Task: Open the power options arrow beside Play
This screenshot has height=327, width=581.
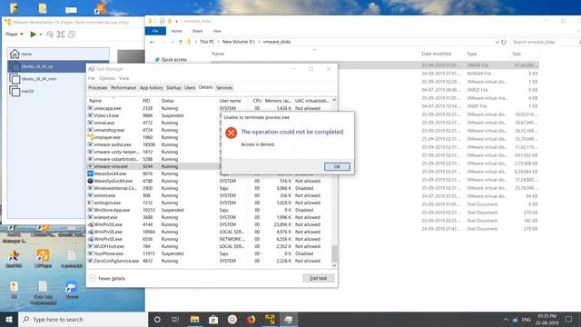Action: (40, 35)
